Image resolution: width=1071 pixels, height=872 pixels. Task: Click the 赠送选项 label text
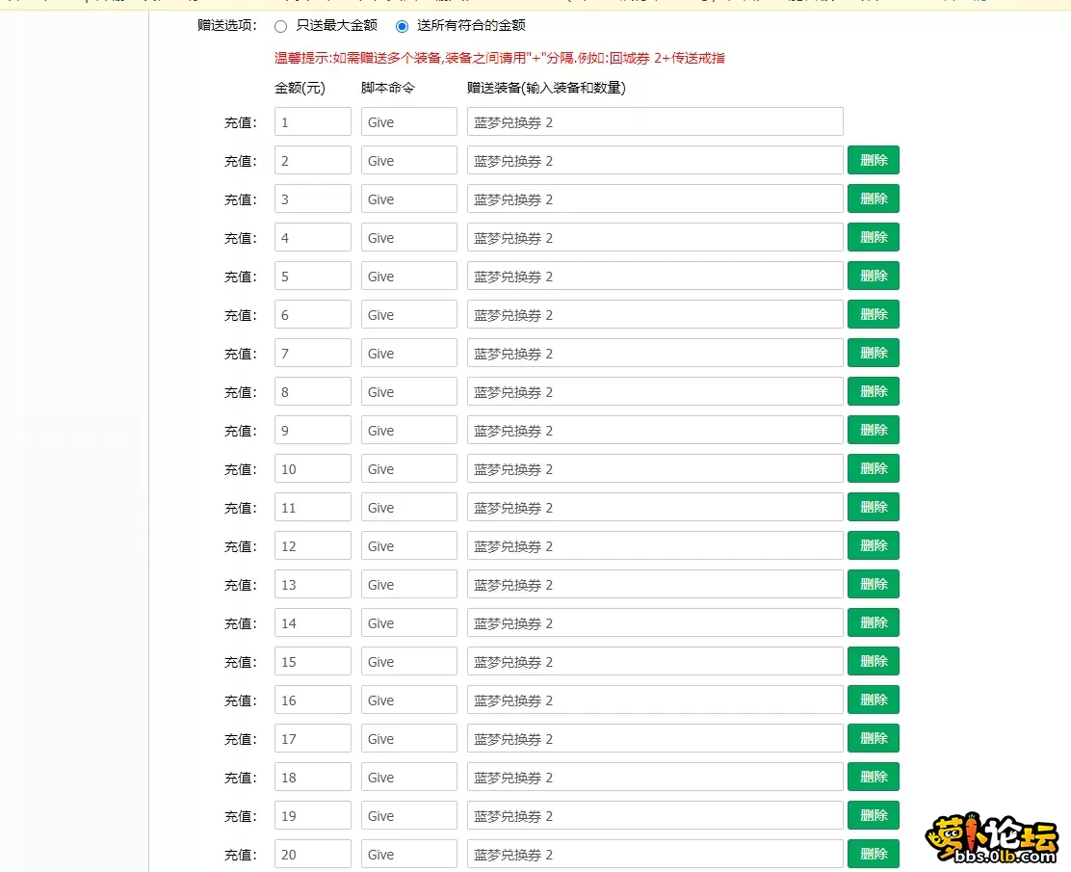pos(227,25)
